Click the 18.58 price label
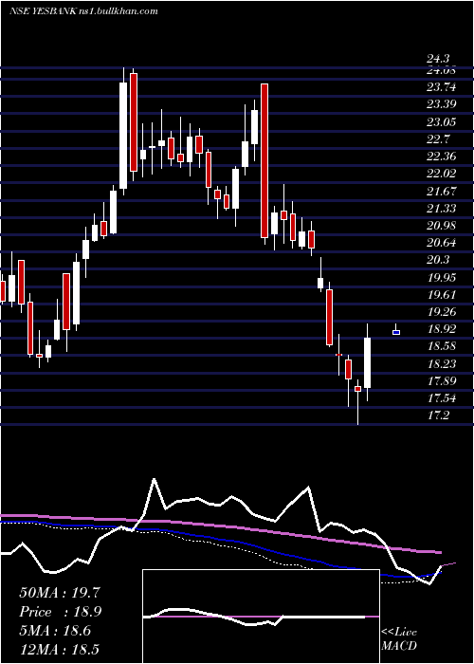The width and height of the screenshot is (474, 664). pyautogui.click(x=442, y=346)
